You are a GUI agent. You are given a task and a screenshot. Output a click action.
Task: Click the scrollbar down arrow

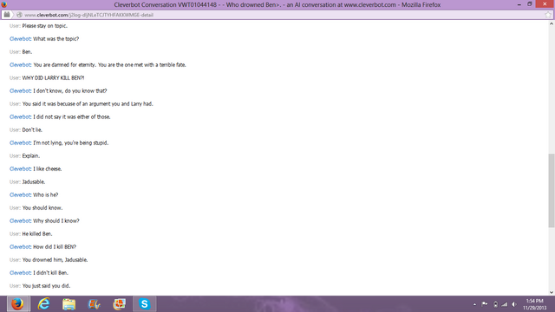(552, 292)
